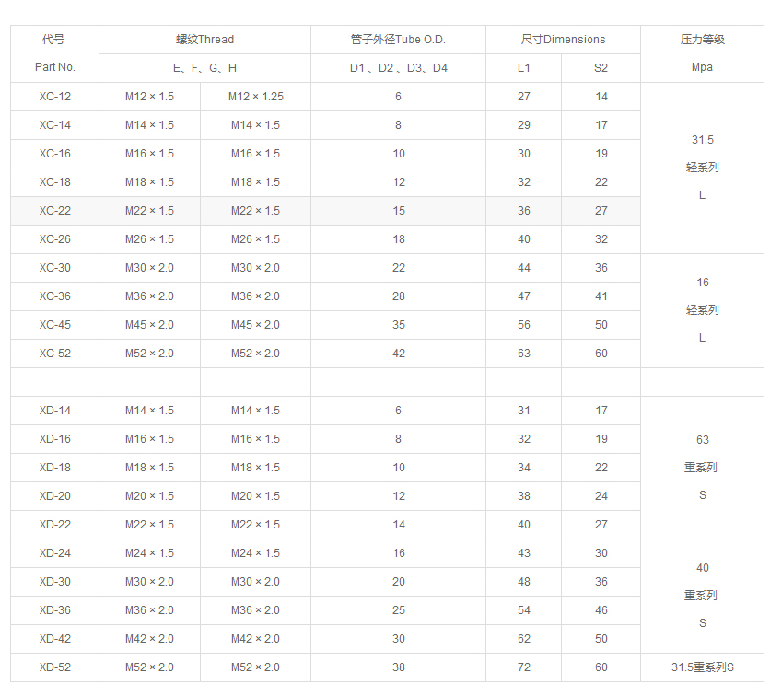Click L1 value 72 in XD-52 row
This screenshot has width=782, height=696.
[523, 667]
